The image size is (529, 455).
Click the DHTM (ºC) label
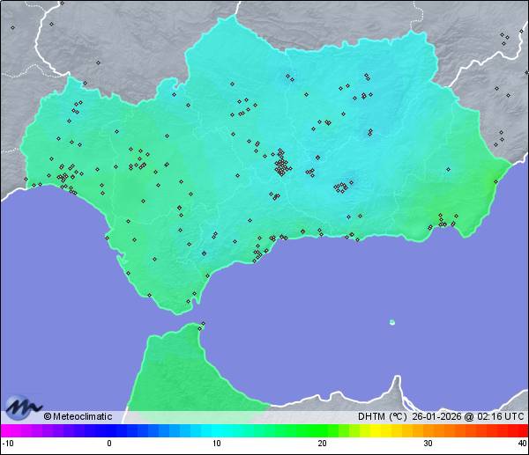(x=382, y=416)
